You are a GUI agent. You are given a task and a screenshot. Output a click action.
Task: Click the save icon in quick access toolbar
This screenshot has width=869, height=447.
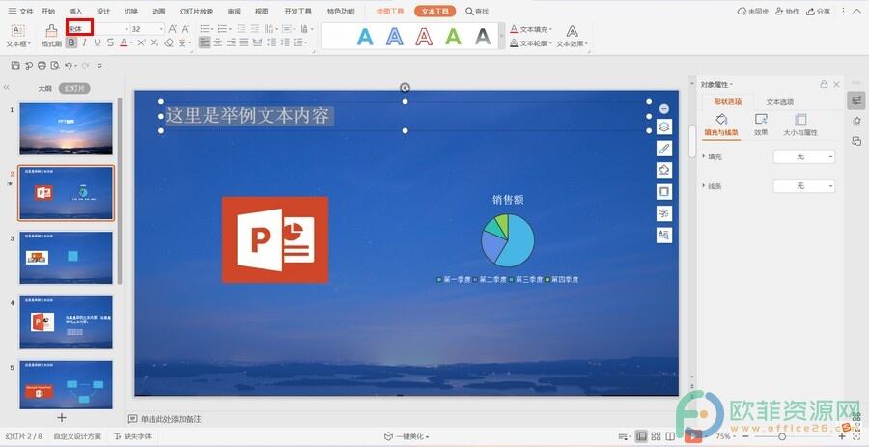(x=15, y=66)
